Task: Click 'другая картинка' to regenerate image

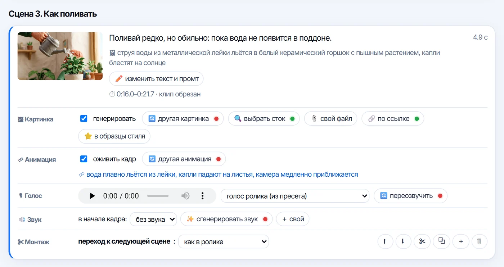Action: click(183, 118)
